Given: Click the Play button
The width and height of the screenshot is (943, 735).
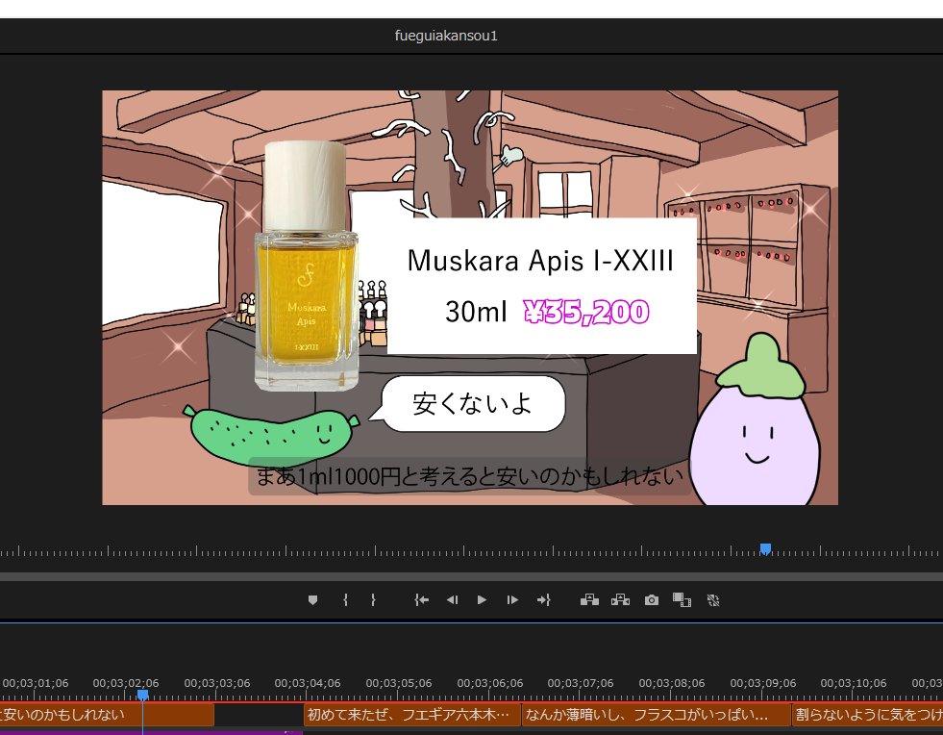Looking at the screenshot, I should [x=482, y=600].
